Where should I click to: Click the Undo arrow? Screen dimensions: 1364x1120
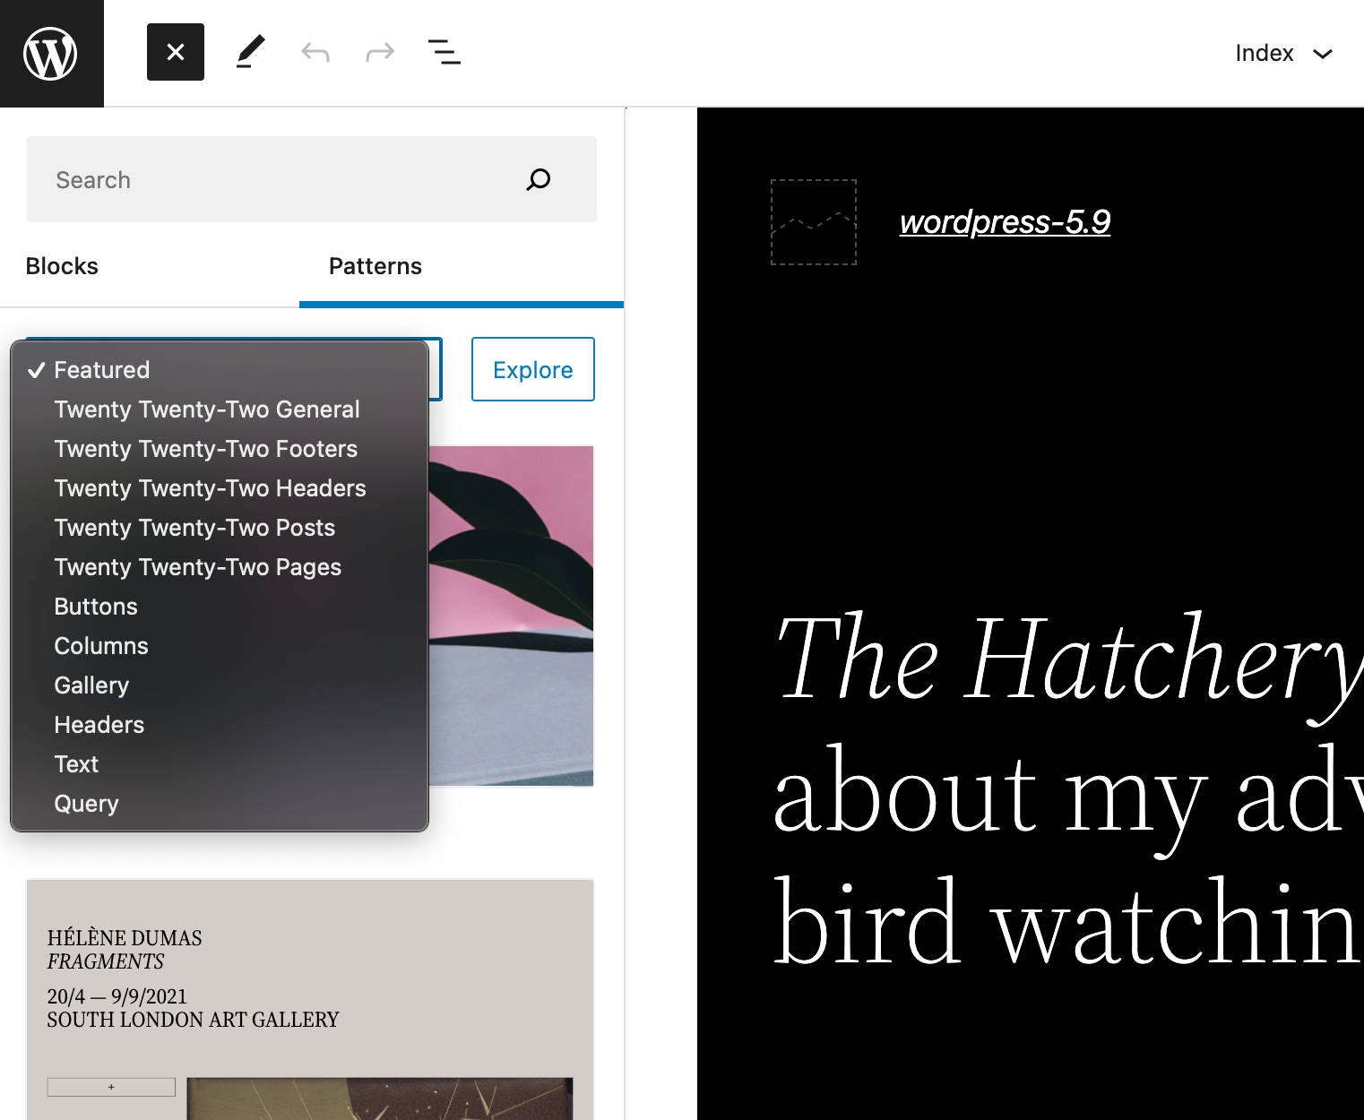coord(315,53)
